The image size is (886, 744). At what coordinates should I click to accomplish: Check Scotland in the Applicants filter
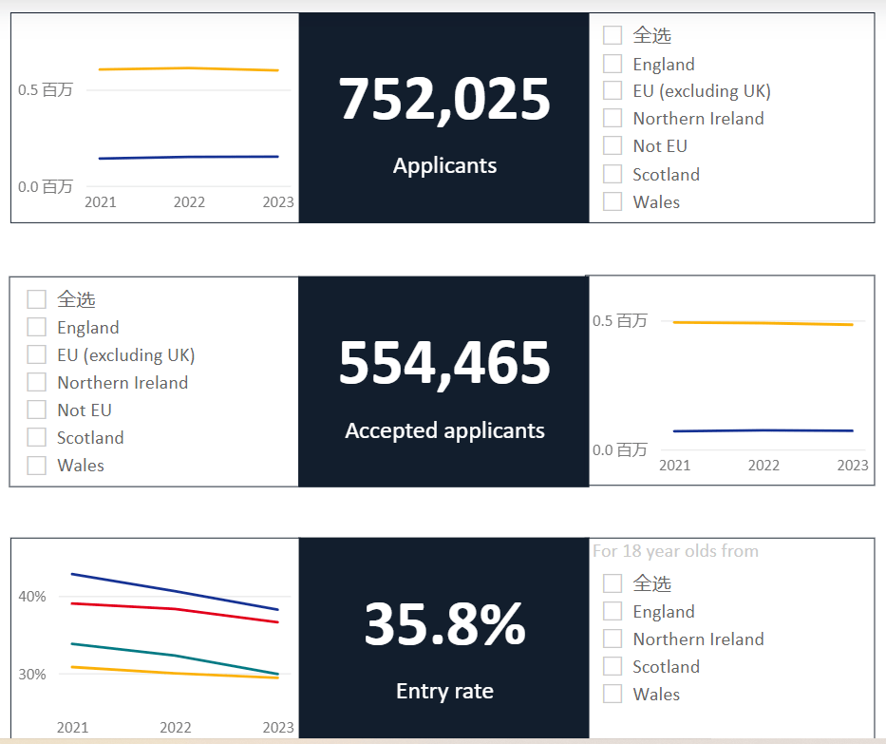click(613, 174)
